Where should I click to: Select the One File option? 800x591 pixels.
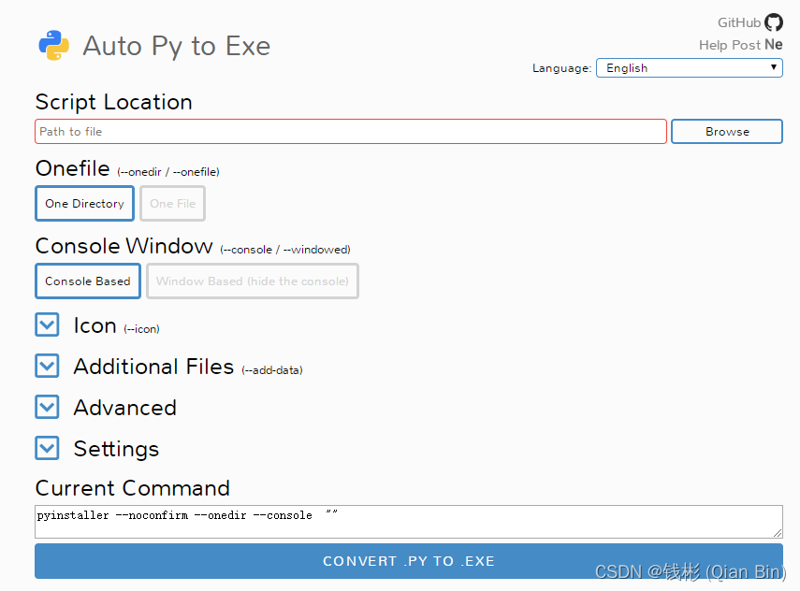[x=172, y=204]
